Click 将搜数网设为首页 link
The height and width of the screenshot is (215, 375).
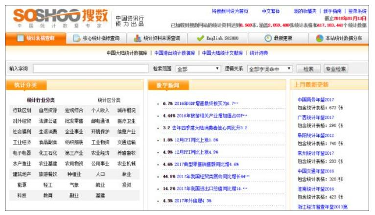coord(230,11)
